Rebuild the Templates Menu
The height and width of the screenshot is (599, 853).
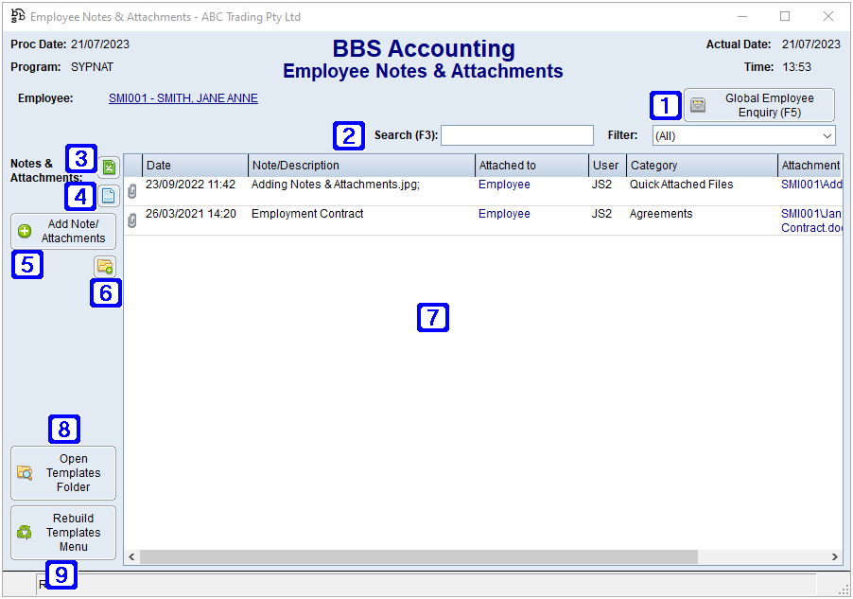click(62, 532)
